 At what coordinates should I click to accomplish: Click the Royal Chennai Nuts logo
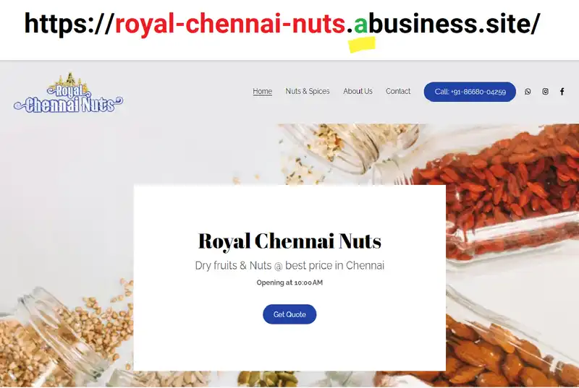68,93
